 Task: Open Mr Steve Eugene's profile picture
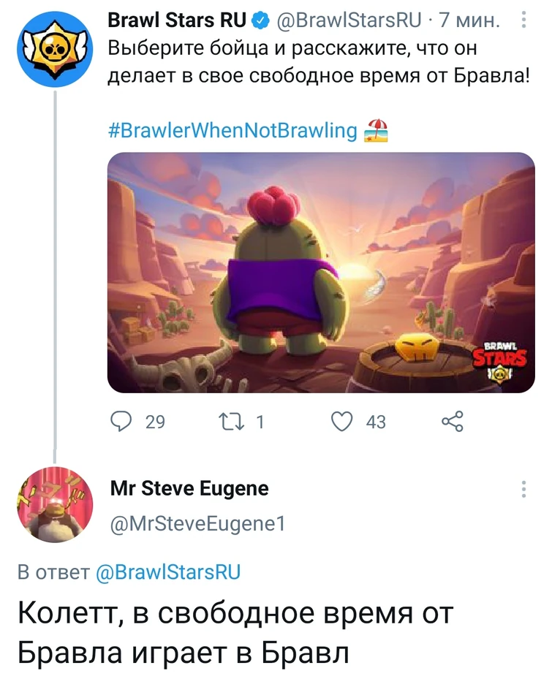point(55,505)
